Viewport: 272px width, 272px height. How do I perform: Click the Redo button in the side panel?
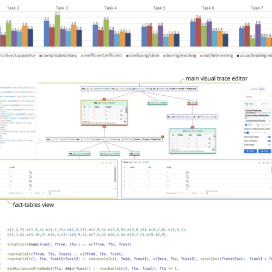[265, 104]
